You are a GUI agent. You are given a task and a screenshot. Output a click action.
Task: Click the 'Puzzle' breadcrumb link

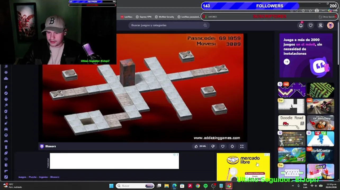click(x=33, y=177)
